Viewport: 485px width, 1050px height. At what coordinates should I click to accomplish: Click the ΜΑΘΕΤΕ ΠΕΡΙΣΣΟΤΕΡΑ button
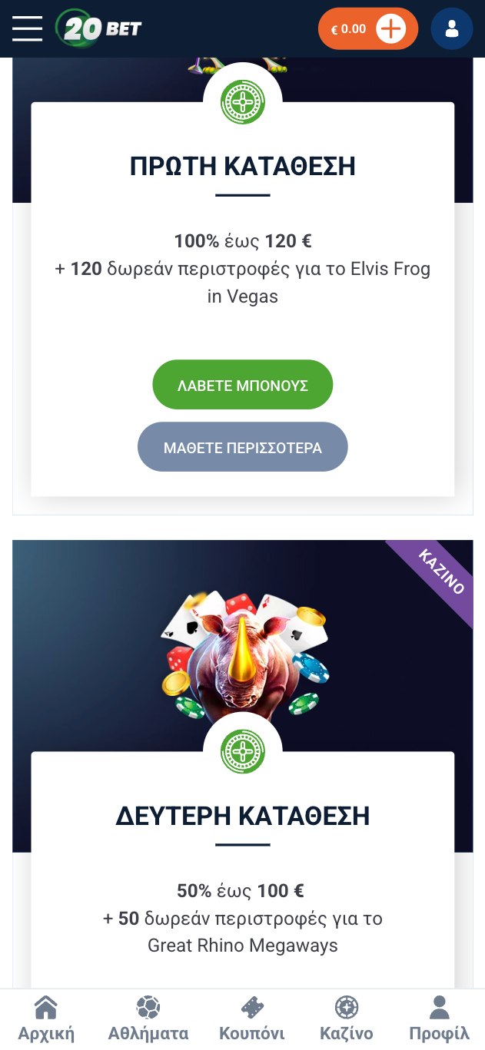pyautogui.click(x=243, y=447)
